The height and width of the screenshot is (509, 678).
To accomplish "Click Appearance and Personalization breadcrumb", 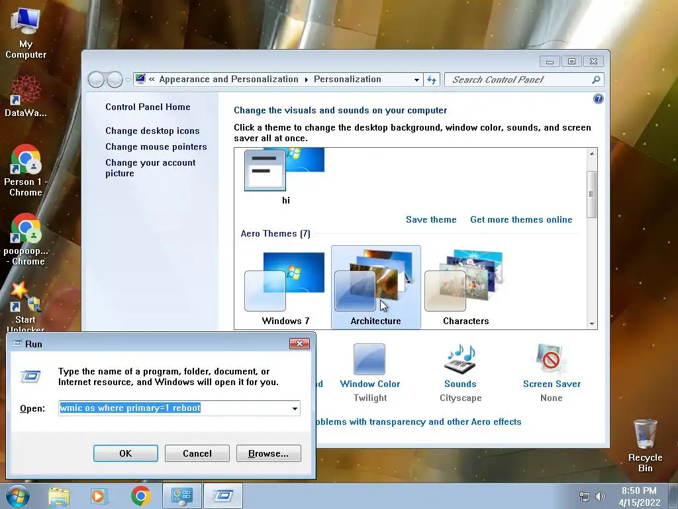I will coord(228,80).
